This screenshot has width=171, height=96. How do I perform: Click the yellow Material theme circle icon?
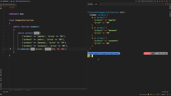(x=148, y=94)
